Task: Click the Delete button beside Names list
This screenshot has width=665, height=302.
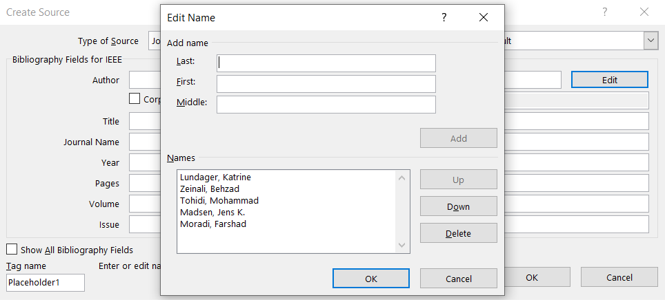Action: click(x=458, y=233)
